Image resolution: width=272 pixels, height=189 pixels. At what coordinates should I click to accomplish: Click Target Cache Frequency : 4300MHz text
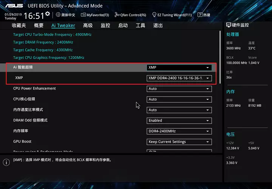43,50
